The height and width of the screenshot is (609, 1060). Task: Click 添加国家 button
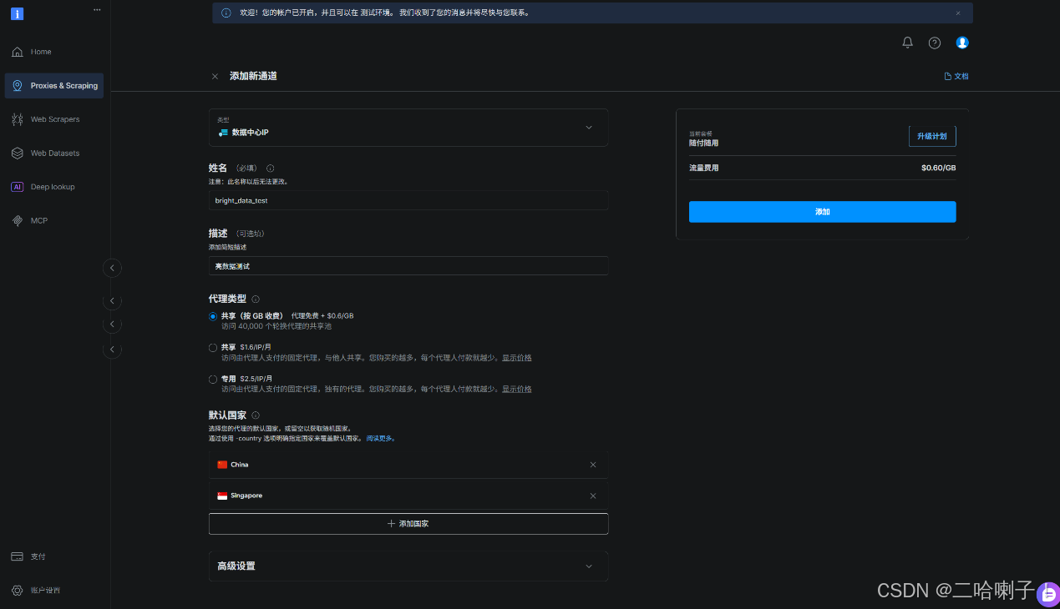pos(408,524)
